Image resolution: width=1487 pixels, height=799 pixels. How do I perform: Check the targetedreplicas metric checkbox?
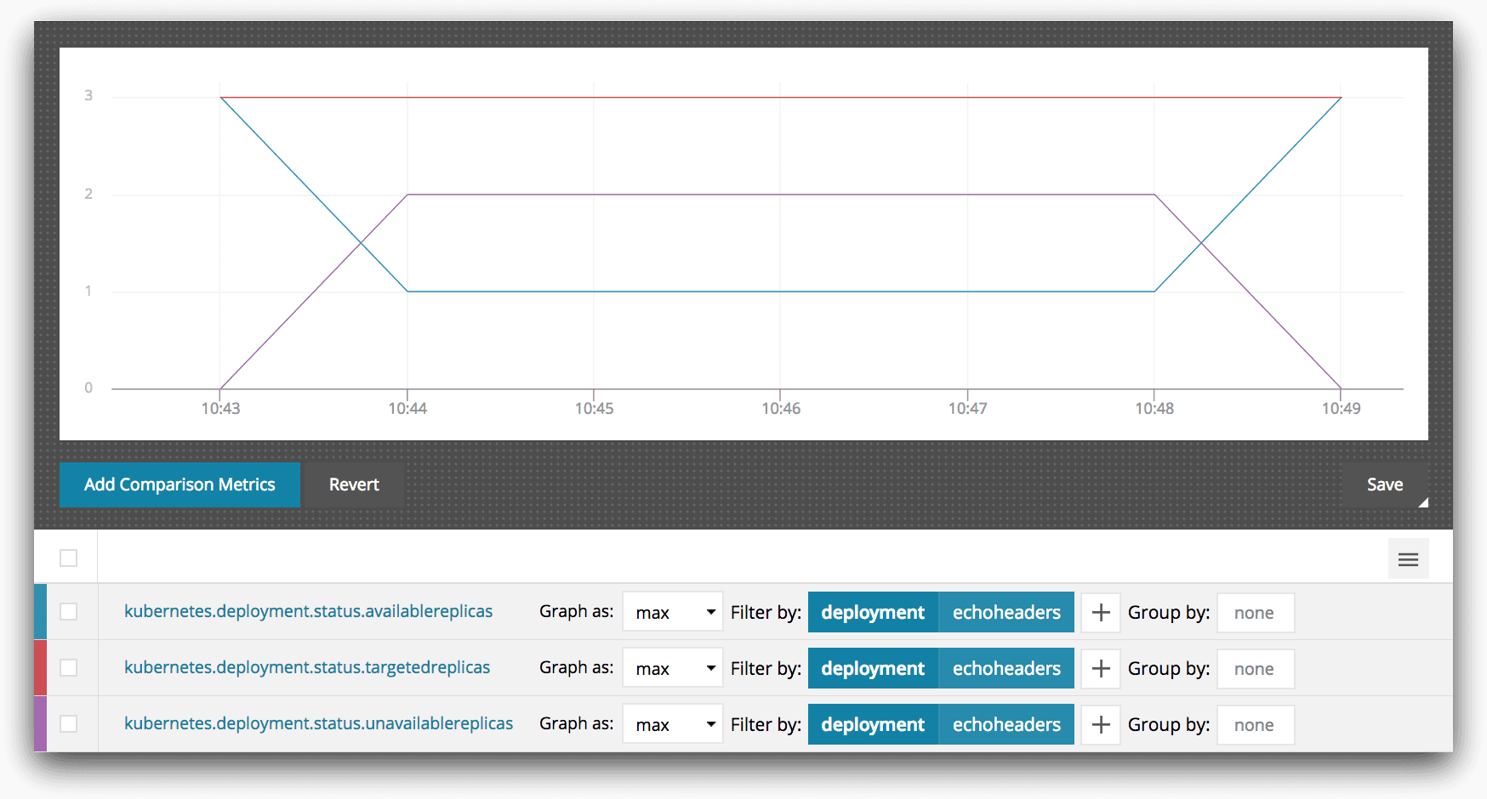pyautogui.click(x=69, y=668)
